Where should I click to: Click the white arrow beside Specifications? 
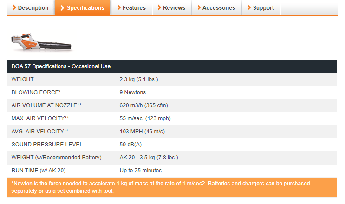pyautogui.click(x=62, y=8)
